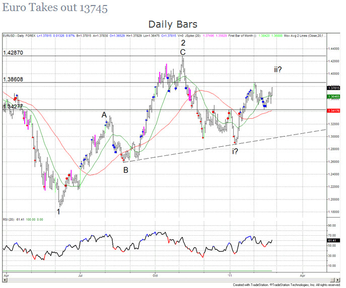Click the EURUSD - Daily symbol label

(x=16, y=35)
